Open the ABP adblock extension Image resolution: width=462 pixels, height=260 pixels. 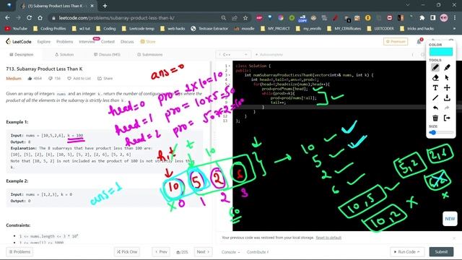tap(259, 18)
